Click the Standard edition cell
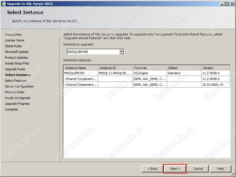Screen dimensions: 236x177 [x=184, y=73]
